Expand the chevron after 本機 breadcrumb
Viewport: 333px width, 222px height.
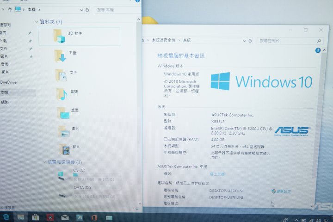pos(39,10)
